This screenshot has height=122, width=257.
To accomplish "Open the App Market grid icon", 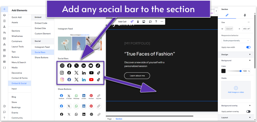I will [x=4, y=50].
